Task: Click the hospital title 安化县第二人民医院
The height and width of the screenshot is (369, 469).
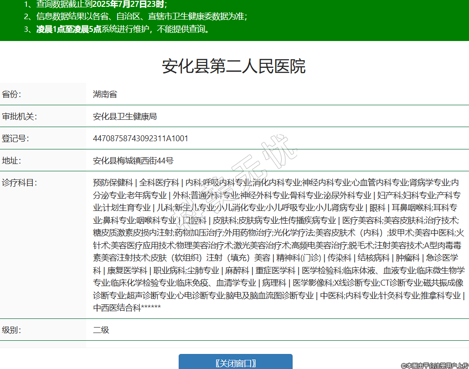Action: coord(234,67)
